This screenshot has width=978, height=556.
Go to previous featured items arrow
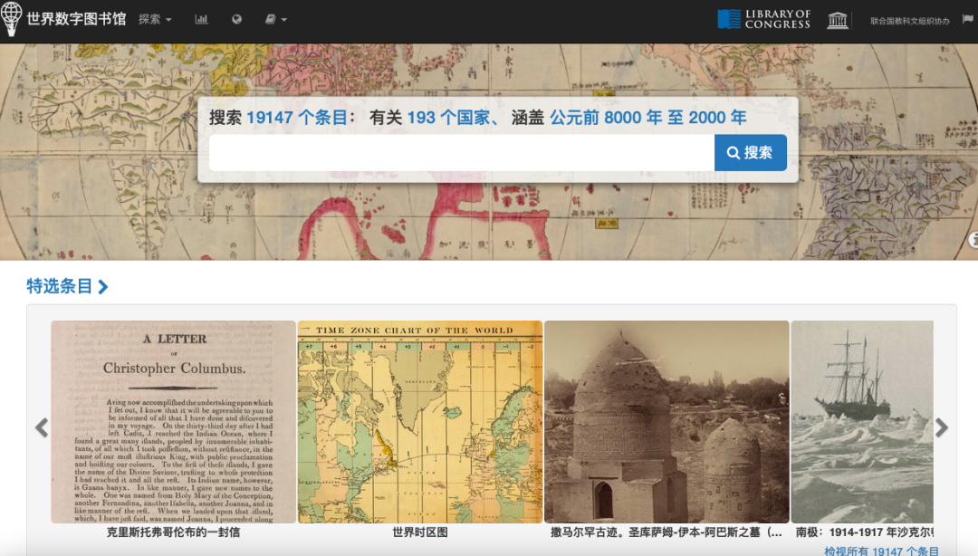42,427
